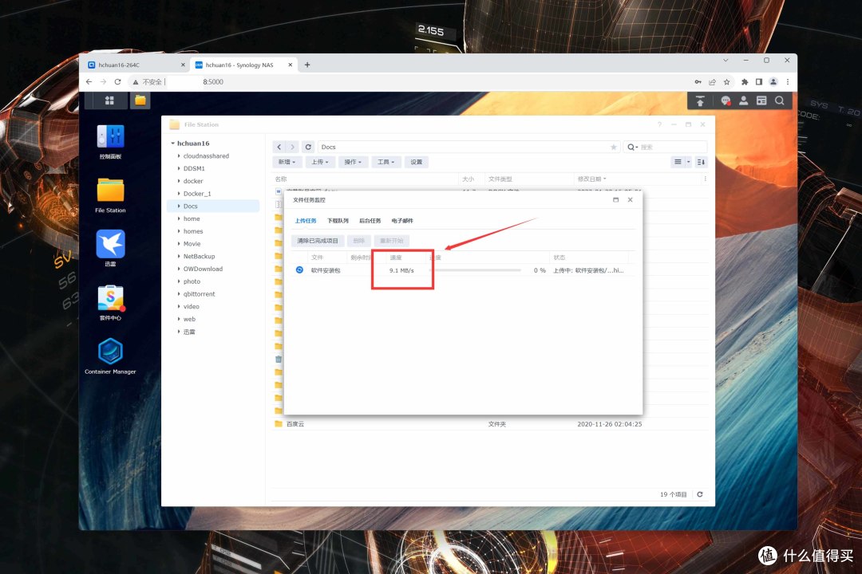This screenshot has width=862, height=574.
Task: Collapse the hchuan16 root tree node
Action: coord(172,143)
